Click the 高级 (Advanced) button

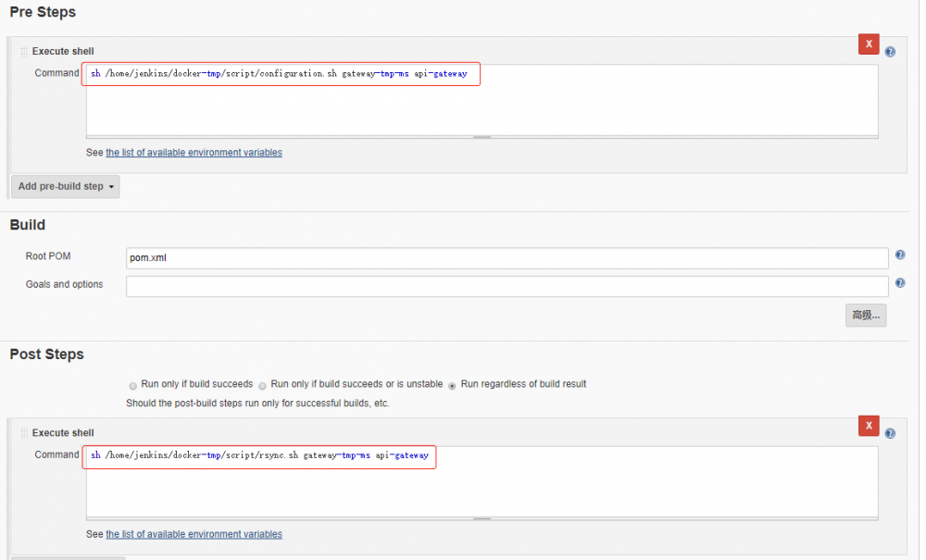coord(865,315)
